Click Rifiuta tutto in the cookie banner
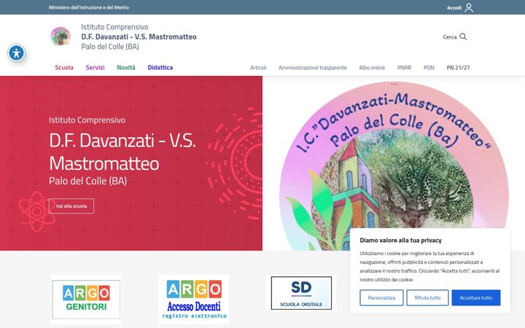 pyautogui.click(x=427, y=297)
